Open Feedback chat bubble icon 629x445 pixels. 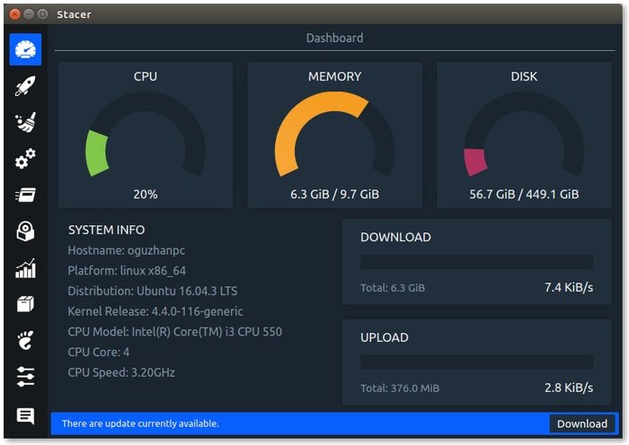pyautogui.click(x=25, y=416)
